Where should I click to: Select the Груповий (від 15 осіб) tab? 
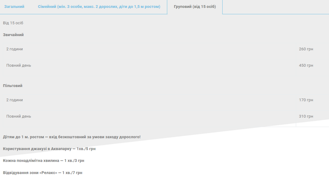[195, 7]
